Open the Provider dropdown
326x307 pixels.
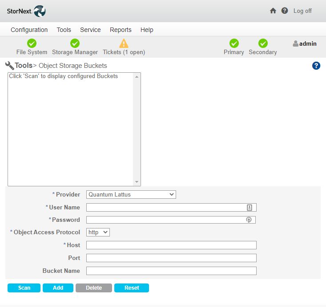[131, 195]
